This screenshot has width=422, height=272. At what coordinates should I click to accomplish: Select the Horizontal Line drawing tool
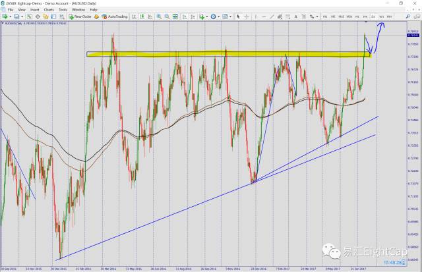tap(264, 16)
